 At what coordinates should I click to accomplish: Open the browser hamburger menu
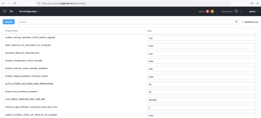click(257, 3)
